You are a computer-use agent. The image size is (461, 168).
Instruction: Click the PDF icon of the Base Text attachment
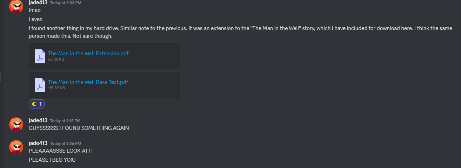[40, 85]
